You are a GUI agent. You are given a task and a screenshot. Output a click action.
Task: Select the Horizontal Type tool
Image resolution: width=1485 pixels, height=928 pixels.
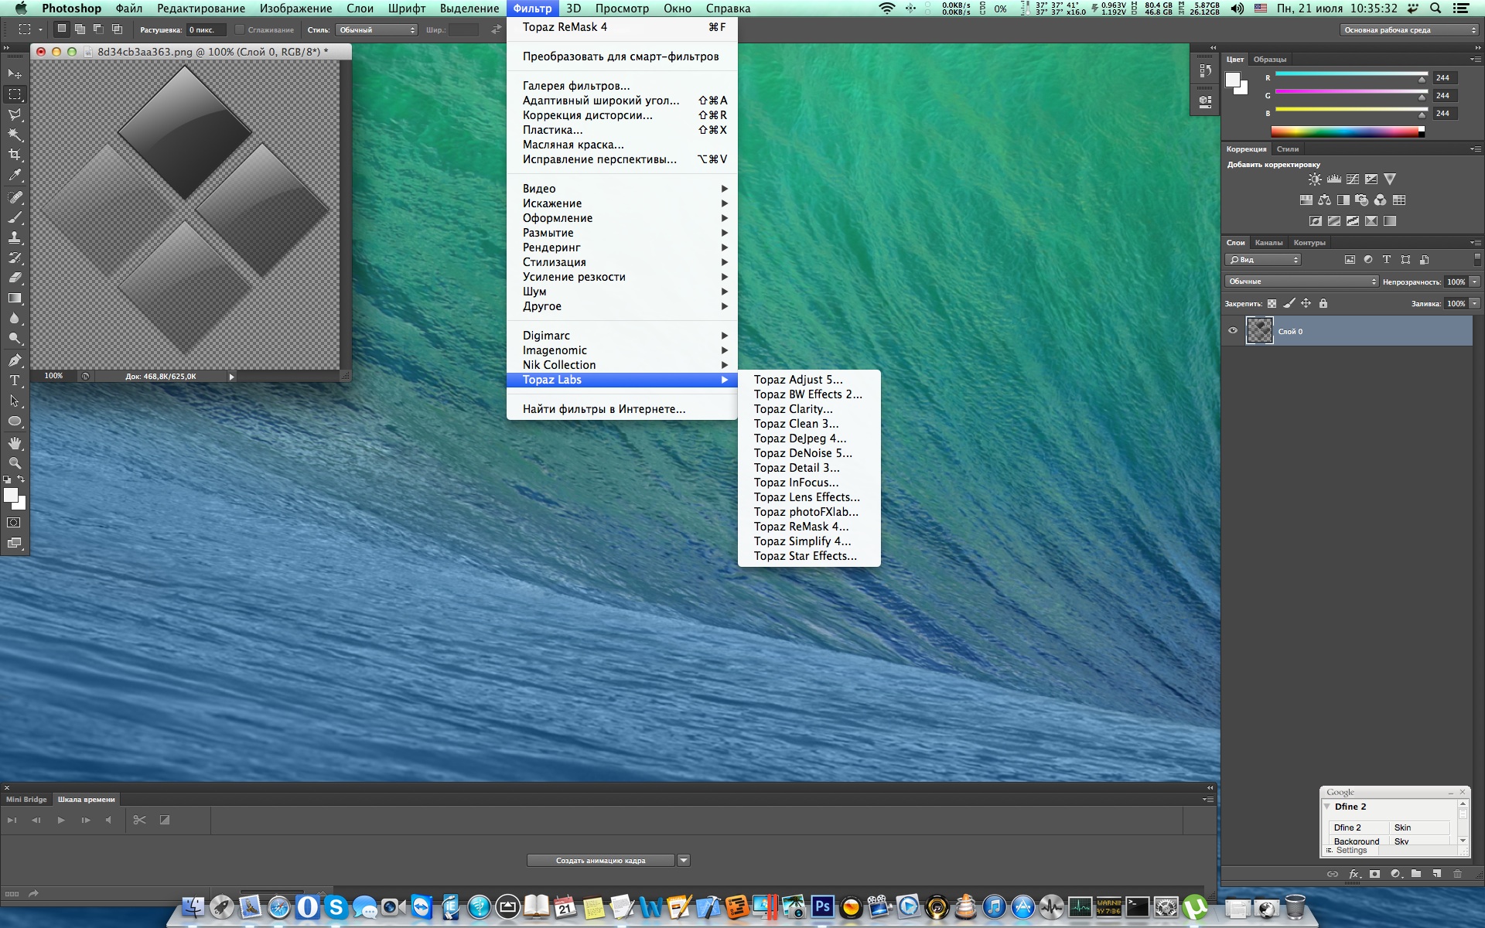coord(15,380)
